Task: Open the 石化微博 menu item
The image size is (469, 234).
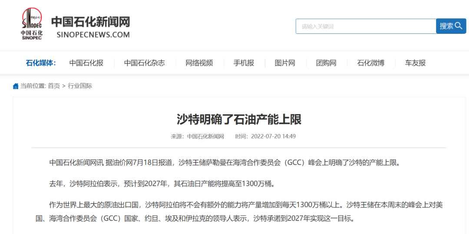Action: point(371,63)
